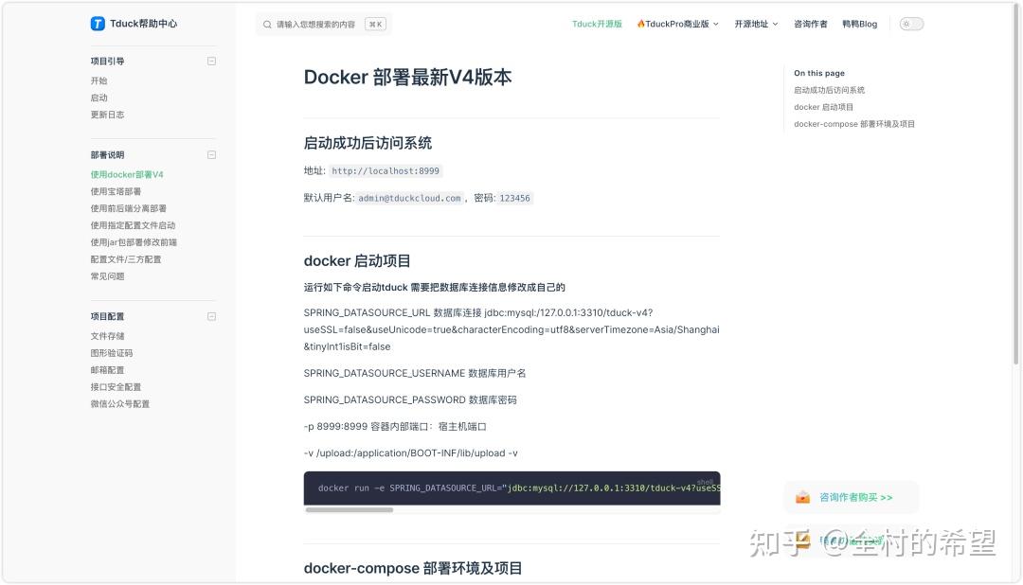Collapse the 项目配置 sidebar section
This screenshot has height=585, width=1023.
click(211, 316)
